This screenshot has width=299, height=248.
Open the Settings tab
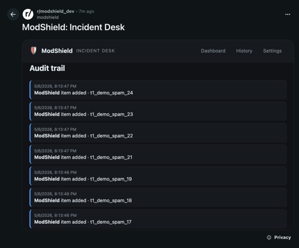coord(272,51)
